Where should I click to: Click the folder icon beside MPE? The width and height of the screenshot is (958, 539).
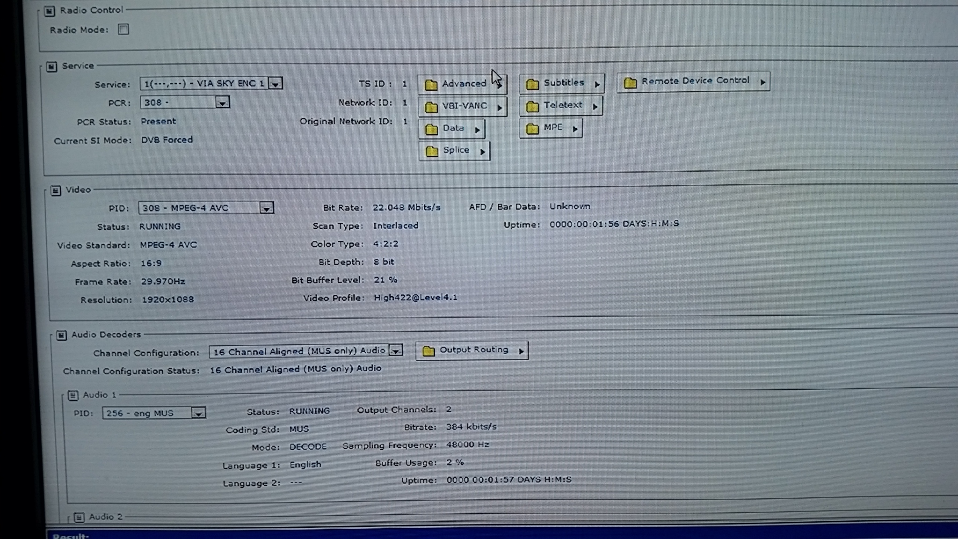(532, 129)
